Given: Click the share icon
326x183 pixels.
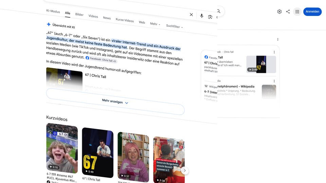Looking at the screenshot, I should tap(288, 12).
